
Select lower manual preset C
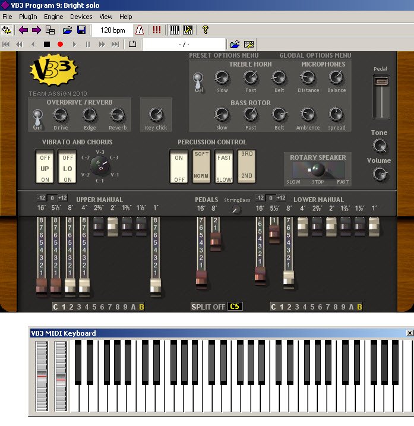pos(273,307)
